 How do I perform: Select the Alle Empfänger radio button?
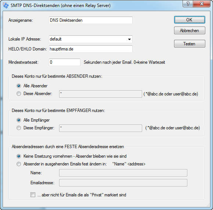[19, 120]
